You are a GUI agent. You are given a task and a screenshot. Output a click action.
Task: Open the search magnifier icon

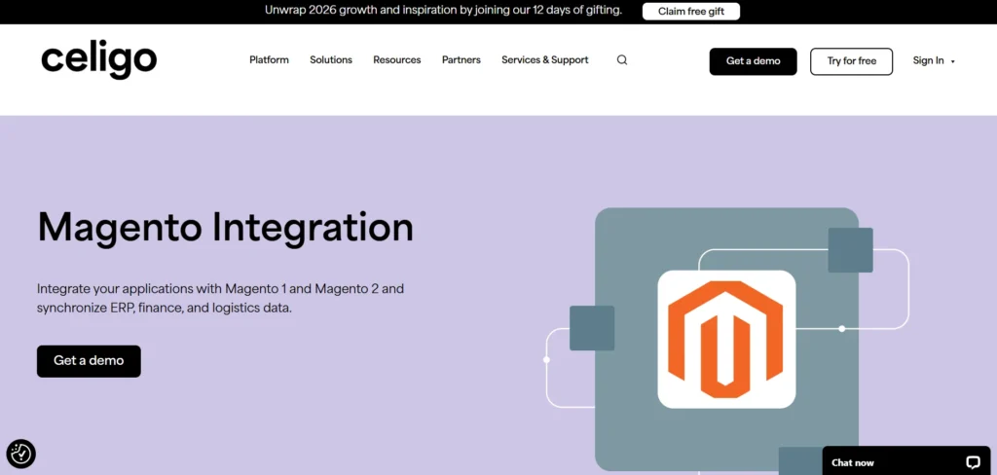[622, 59]
